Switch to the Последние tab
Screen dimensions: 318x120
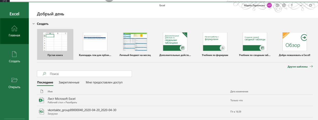pos(45,82)
